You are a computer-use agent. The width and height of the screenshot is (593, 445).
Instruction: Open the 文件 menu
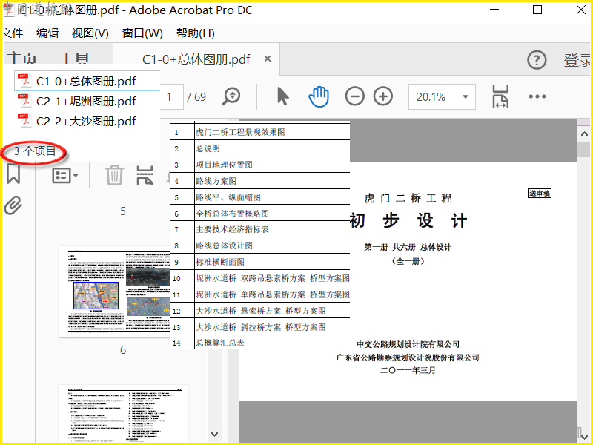13,33
